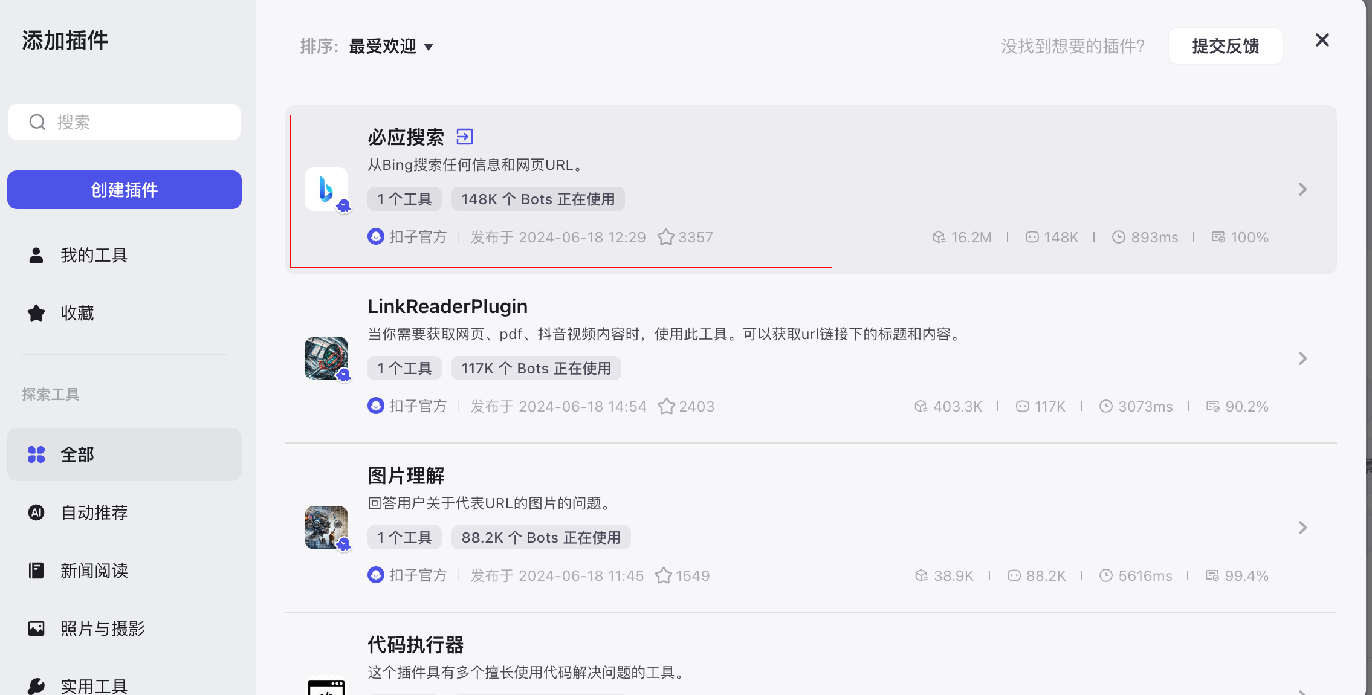The height and width of the screenshot is (695, 1372).
Task: Expand the LinkReaderPlugin row chevron
Action: (x=1302, y=358)
